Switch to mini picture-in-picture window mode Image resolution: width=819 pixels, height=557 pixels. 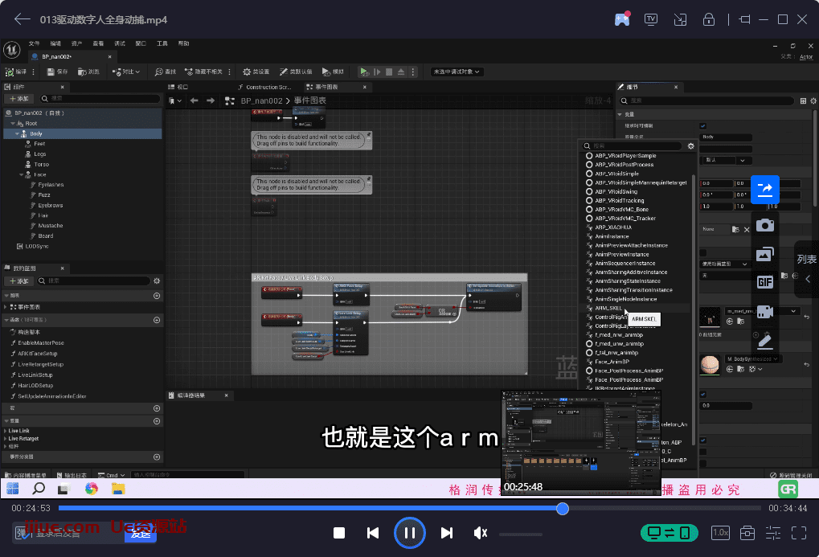680,19
